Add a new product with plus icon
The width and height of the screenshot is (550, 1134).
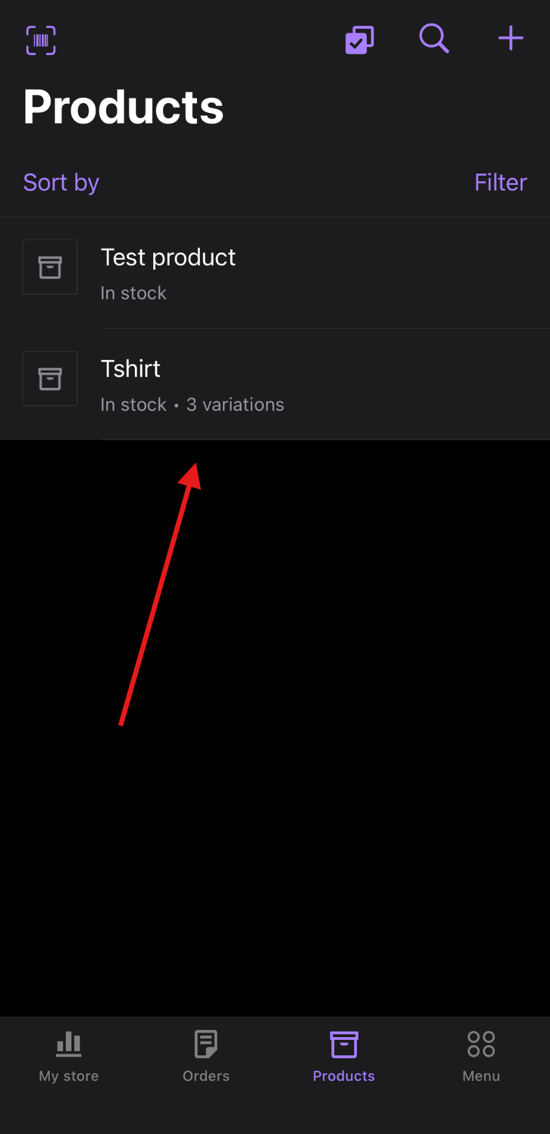(510, 39)
